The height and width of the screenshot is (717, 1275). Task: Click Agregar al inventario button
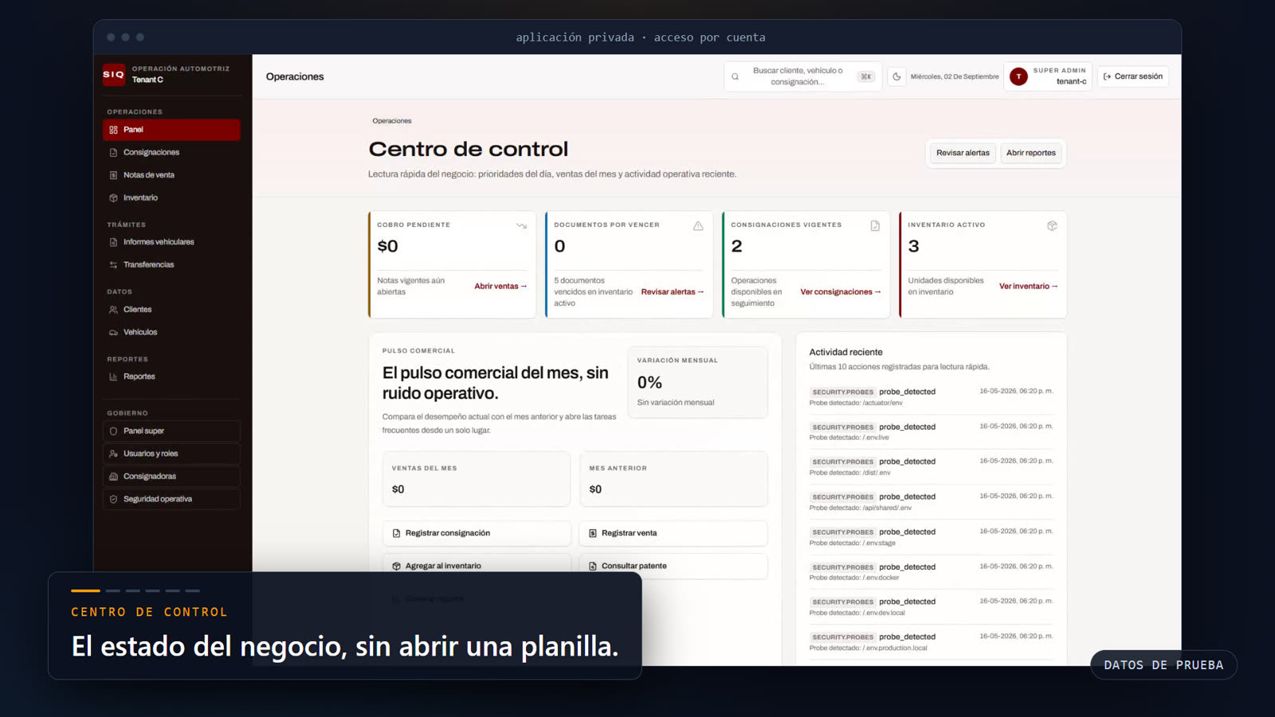477,566
